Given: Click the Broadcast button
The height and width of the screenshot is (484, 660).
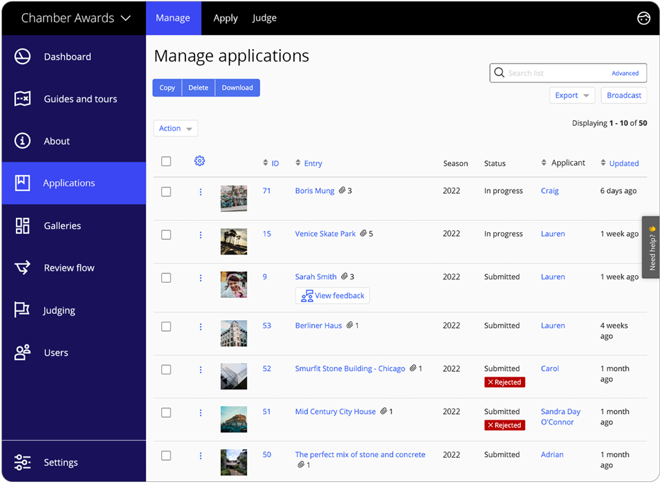Looking at the screenshot, I should tap(623, 95).
